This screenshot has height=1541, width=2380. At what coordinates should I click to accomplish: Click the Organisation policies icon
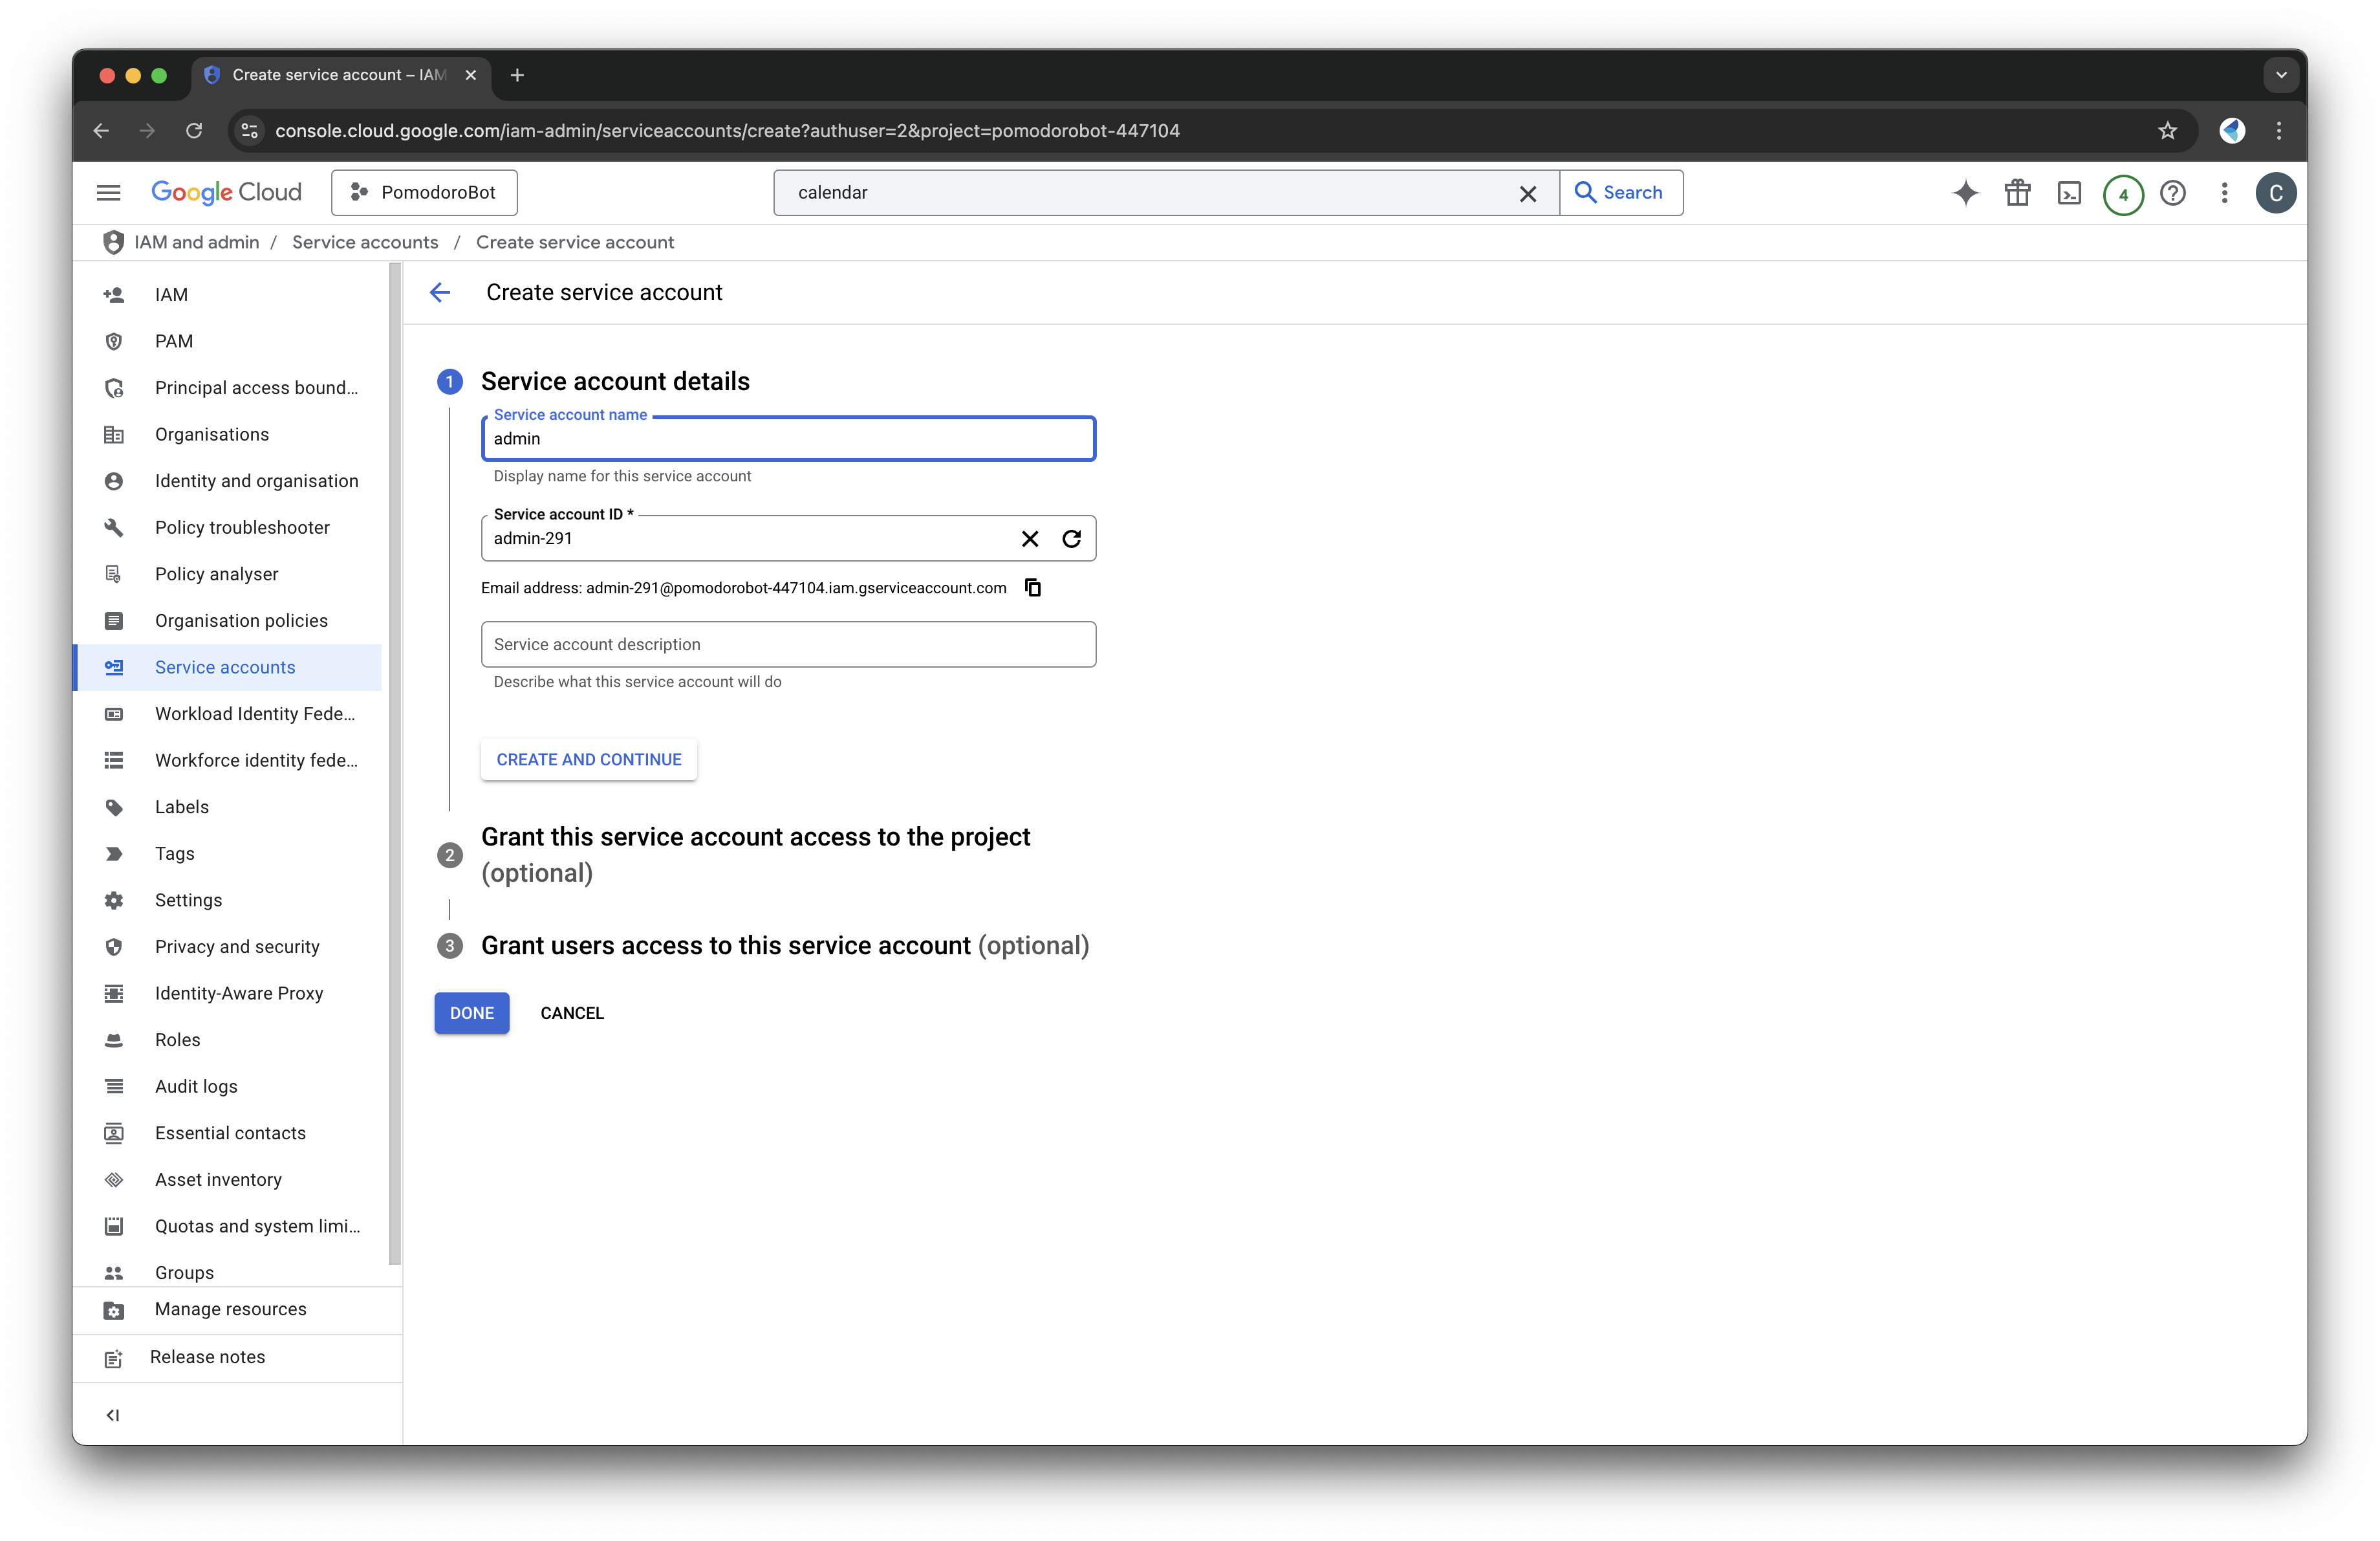click(114, 620)
